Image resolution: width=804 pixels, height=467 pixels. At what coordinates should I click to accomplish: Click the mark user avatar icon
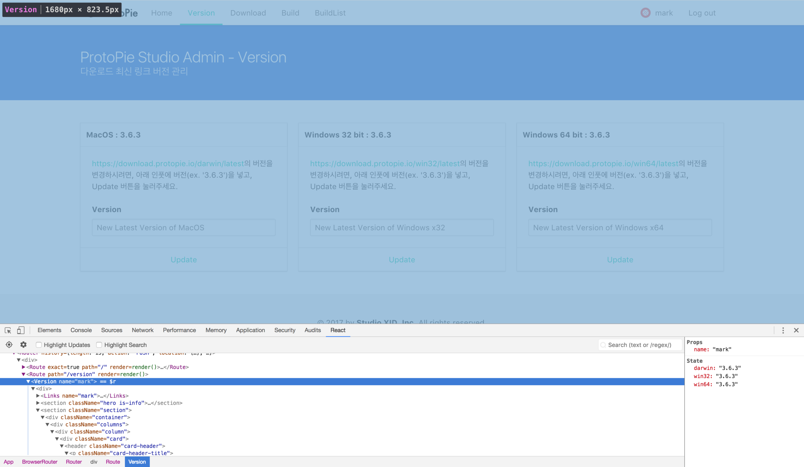[645, 13]
